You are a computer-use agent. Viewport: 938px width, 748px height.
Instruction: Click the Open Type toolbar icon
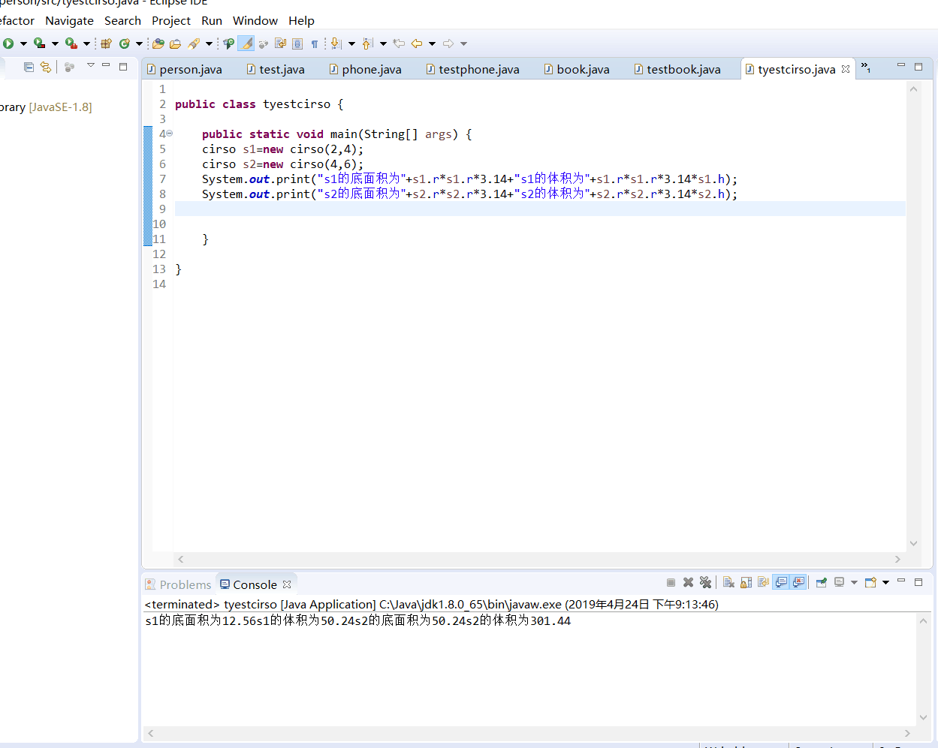pyautogui.click(x=158, y=44)
